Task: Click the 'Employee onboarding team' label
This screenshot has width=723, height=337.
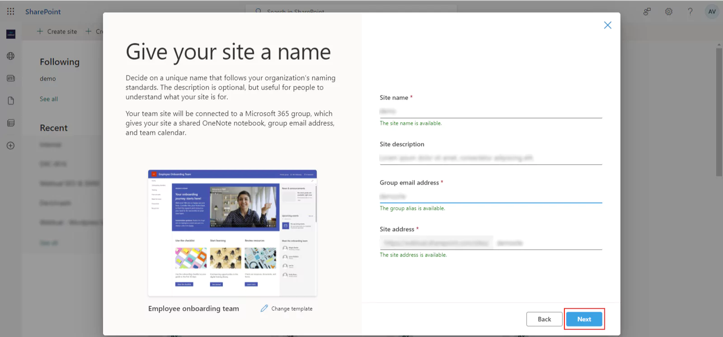Action: click(x=193, y=309)
